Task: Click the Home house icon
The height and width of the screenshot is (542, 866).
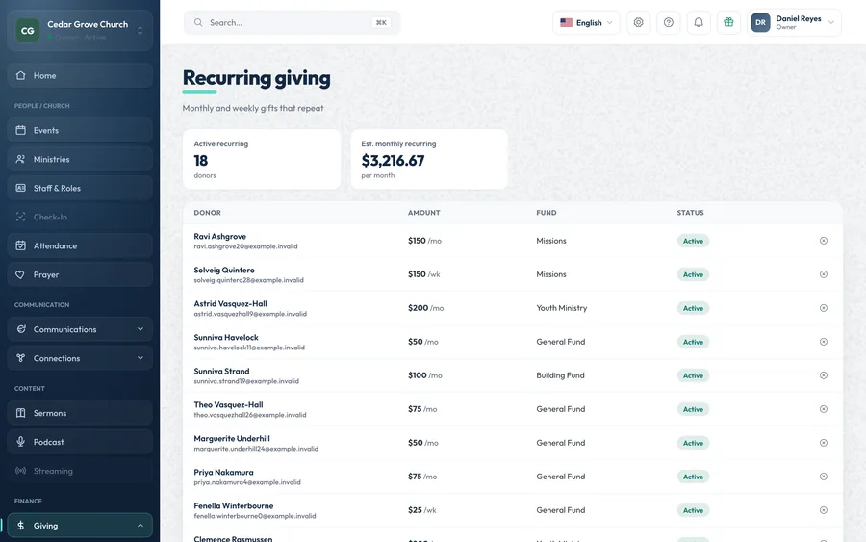Action: tap(20, 75)
